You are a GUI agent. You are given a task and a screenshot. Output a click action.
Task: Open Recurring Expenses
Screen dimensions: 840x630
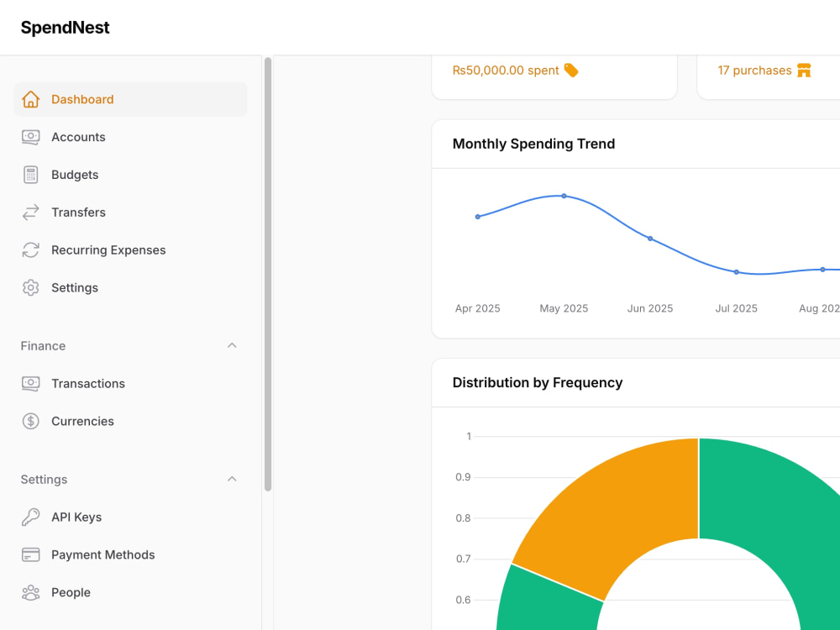pyautogui.click(x=130, y=250)
